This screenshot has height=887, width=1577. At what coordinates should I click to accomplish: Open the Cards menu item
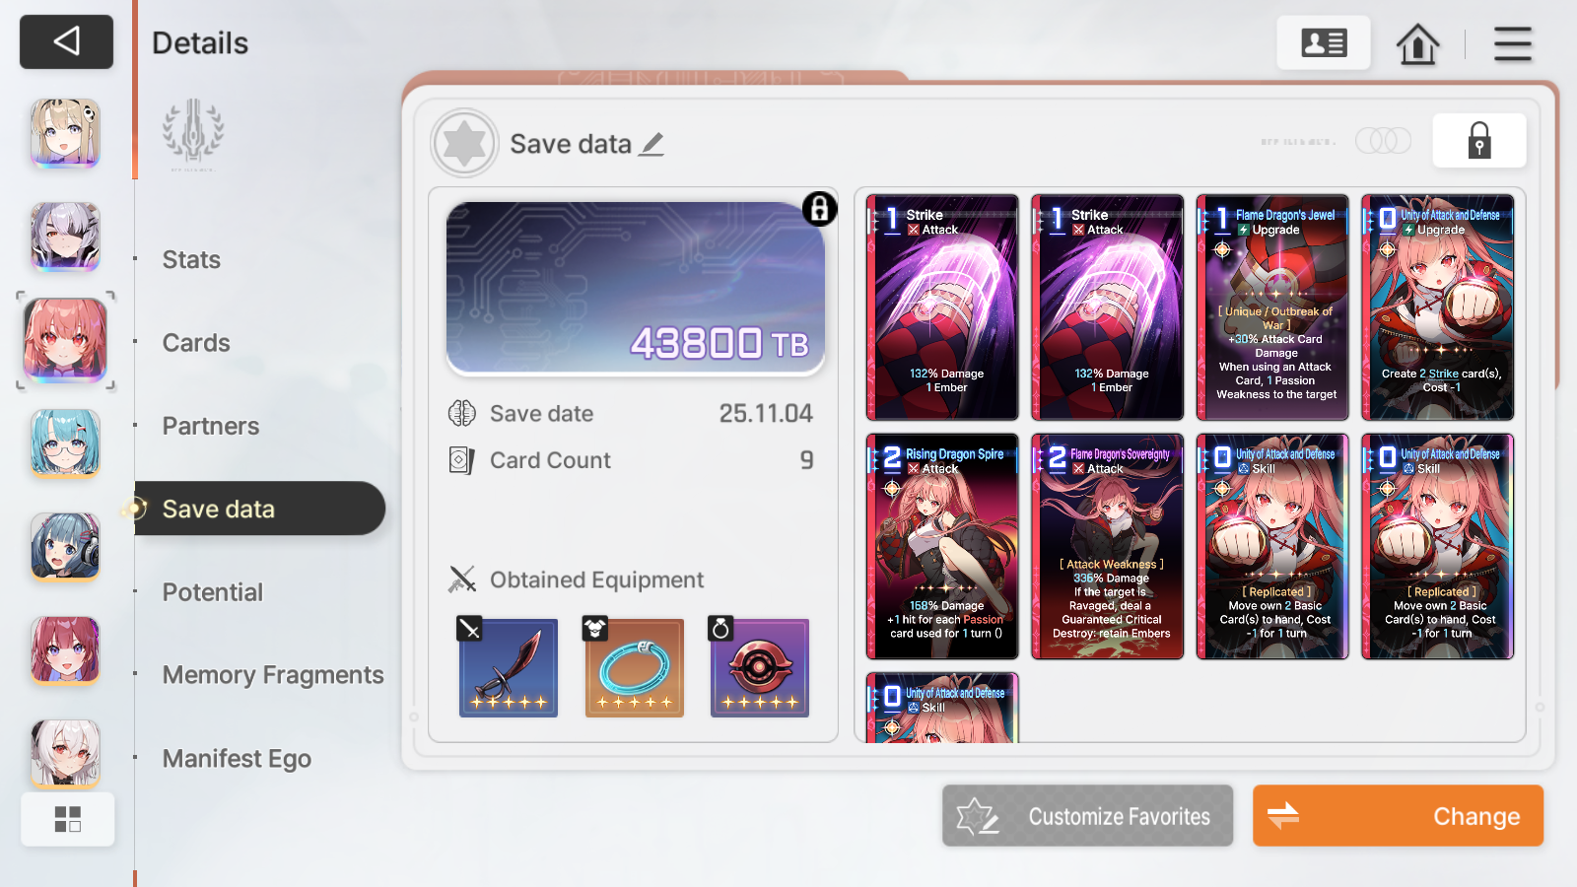pos(196,343)
